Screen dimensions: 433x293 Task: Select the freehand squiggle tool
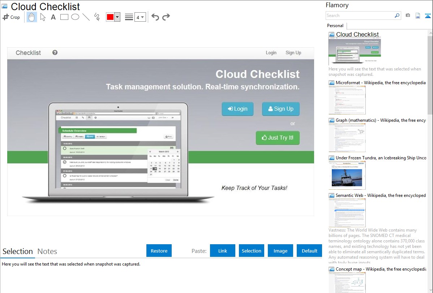coord(97,17)
